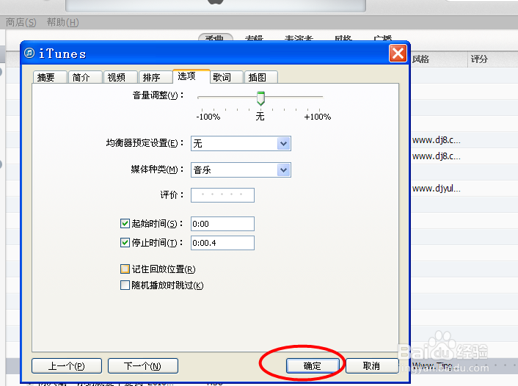
Task: Click the iTunes icon in dialog title bar
Action: click(29, 53)
